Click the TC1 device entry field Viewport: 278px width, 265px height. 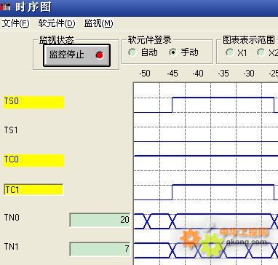coord(33,189)
